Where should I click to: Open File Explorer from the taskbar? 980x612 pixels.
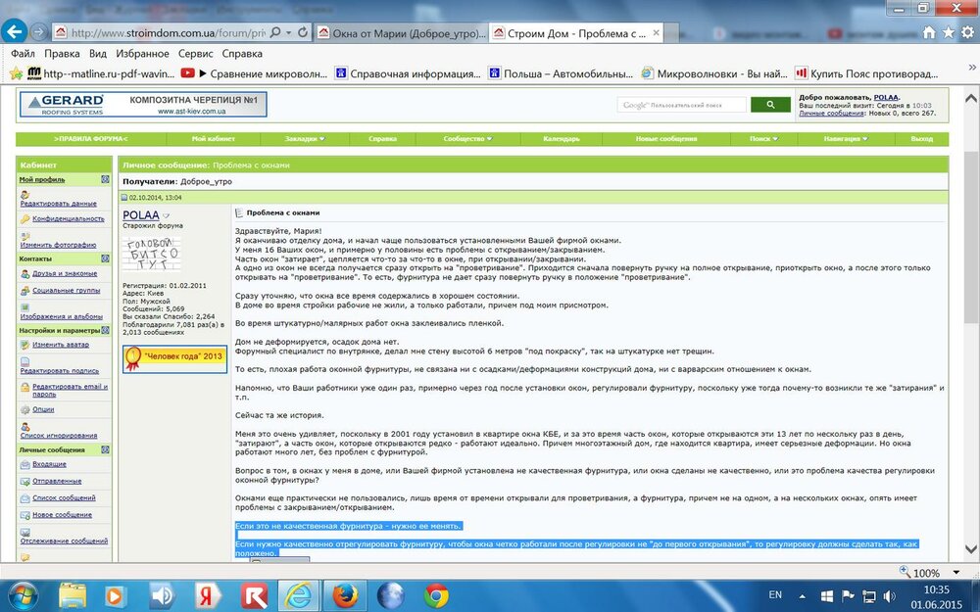click(x=73, y=596)
